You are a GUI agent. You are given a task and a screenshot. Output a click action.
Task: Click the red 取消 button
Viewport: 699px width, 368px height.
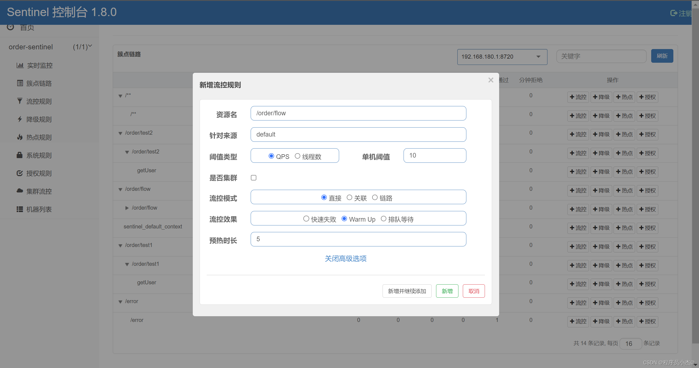(x=474, y=291)
